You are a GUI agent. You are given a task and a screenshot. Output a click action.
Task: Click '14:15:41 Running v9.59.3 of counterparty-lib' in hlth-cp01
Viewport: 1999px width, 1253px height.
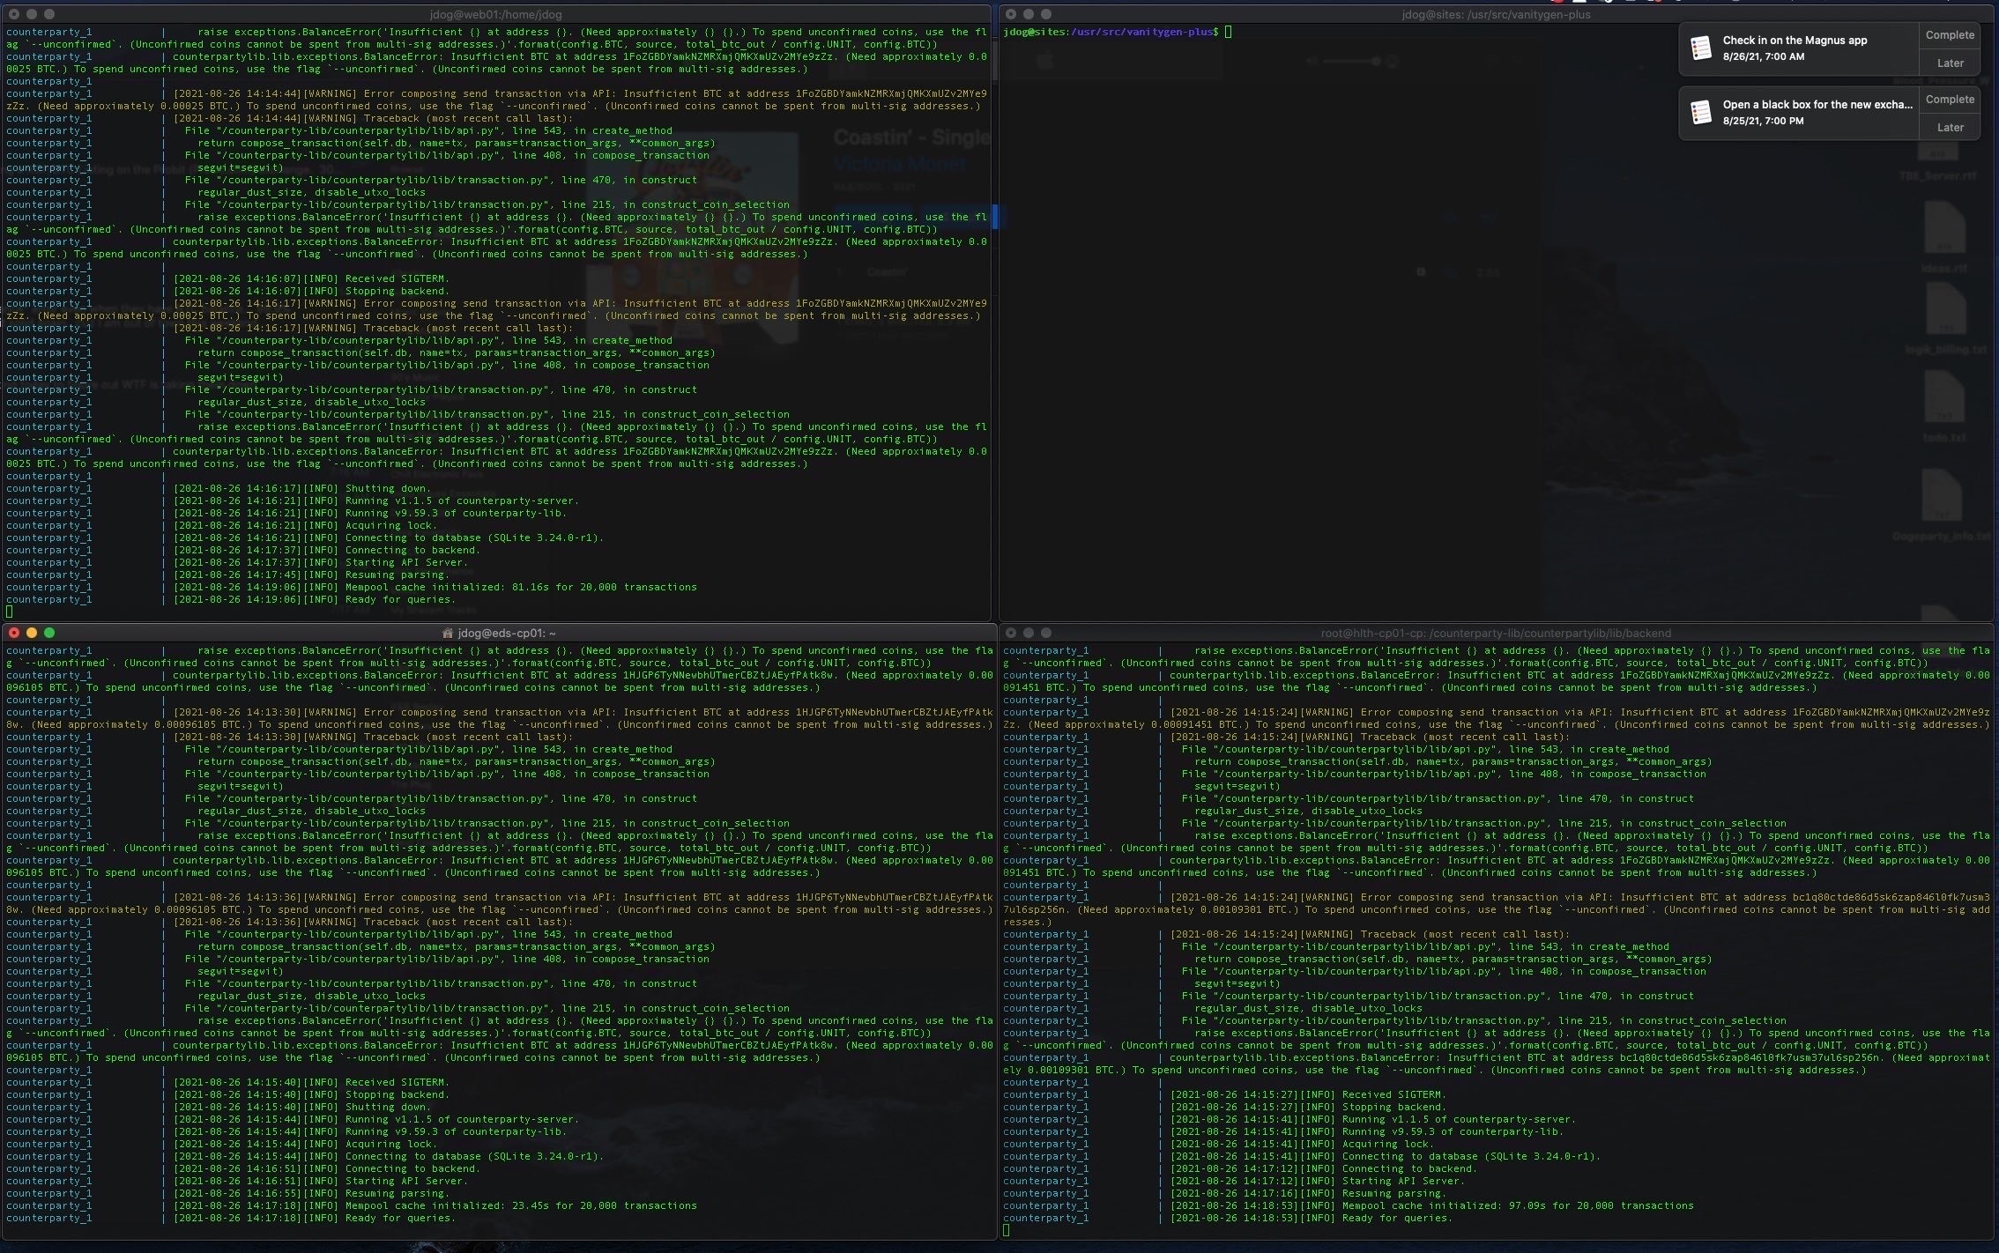(x=1367, y=1131)
